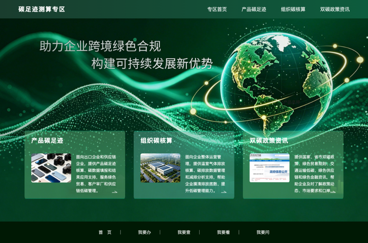Select 我要办 in the footer bar
Screen dimensions: 368x243
(144, 232)
